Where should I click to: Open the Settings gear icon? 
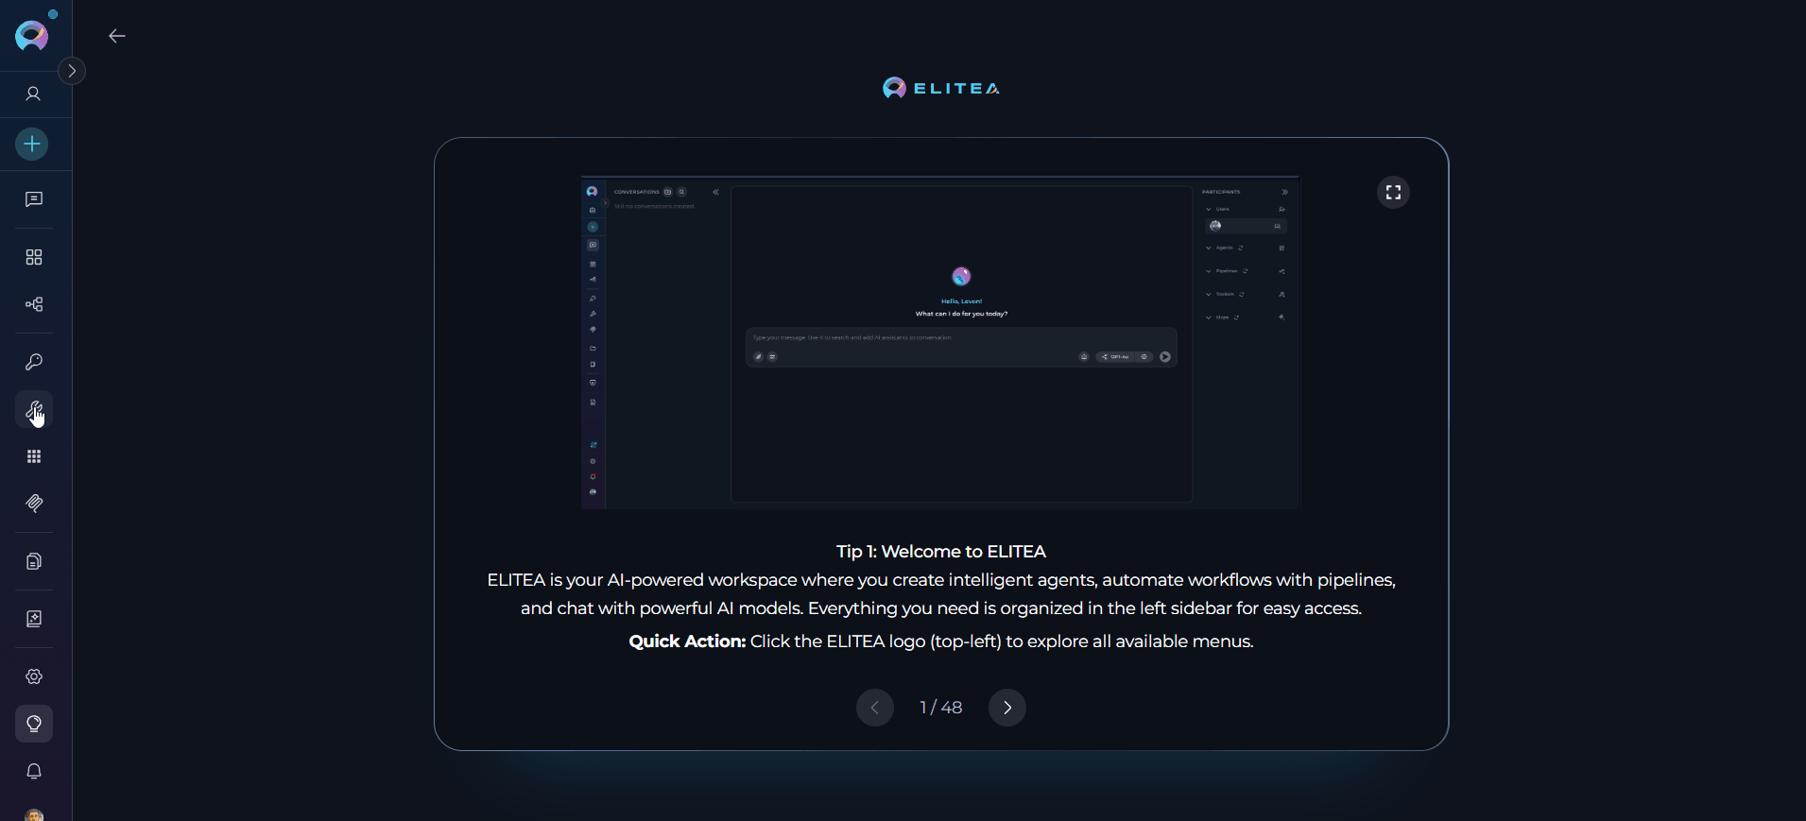pyautogui.click(x=34, y=676)
